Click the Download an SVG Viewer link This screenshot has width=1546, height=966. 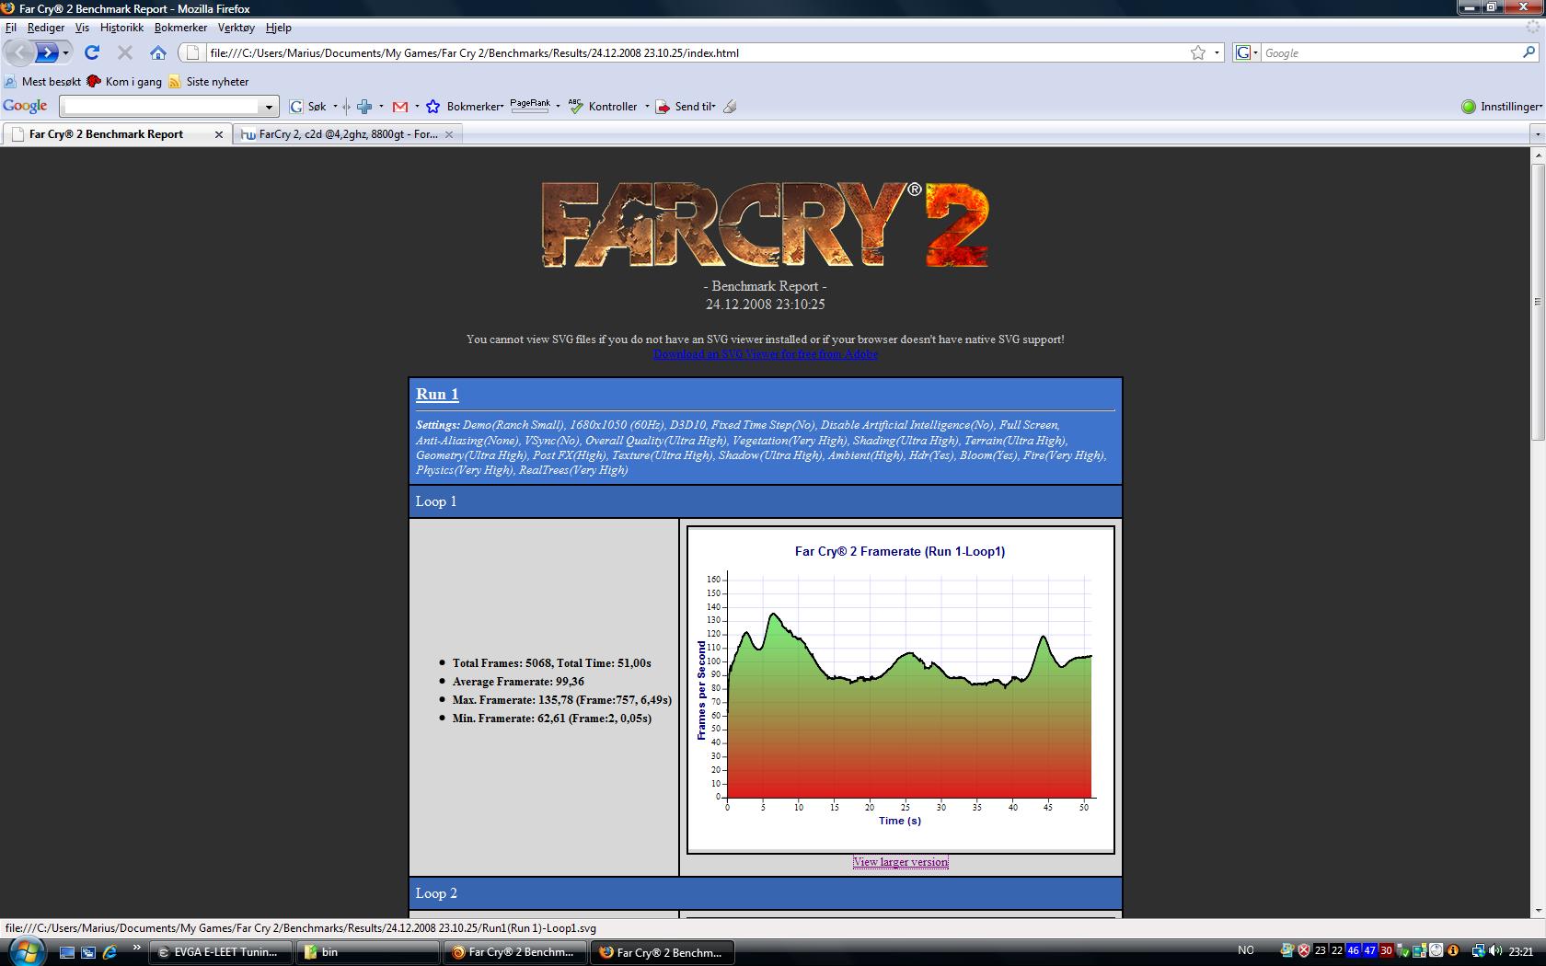[x=765, y=354]
